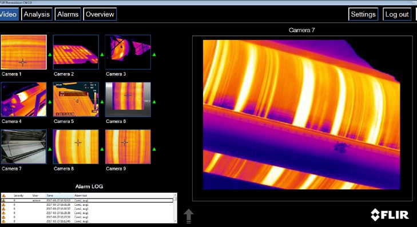Click the green indicator next to Camera 9
This screenshot has width=417, height=227.
coord(154,149)
